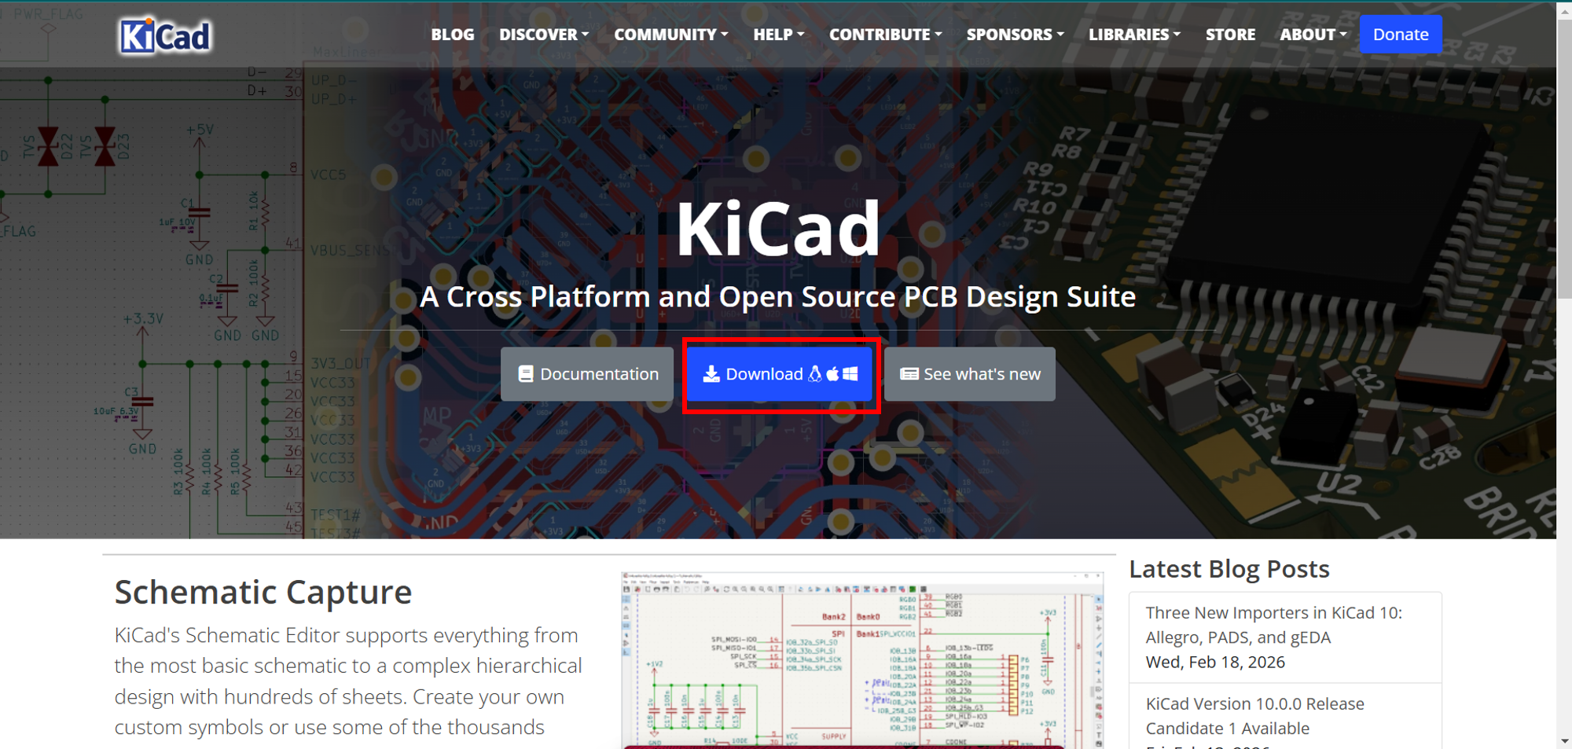This screenshot has height=749, width=1572.
Task: Click the newspaper icon on See what's new
Action: pyautogui.click(x=910, y=374)
